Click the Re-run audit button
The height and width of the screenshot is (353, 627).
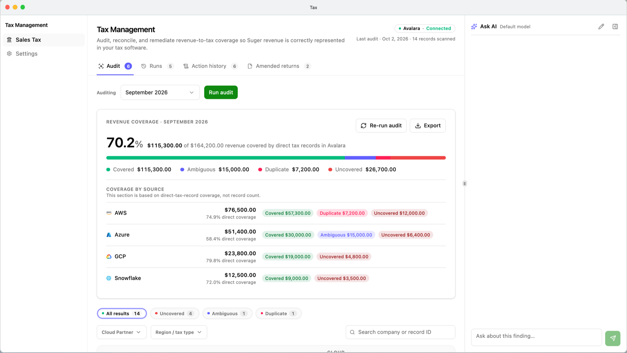pos(381,126)
